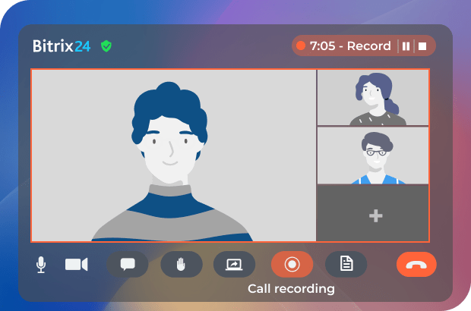Open the document icon button
The image size is (471, 311).
[x=346, y=264]
